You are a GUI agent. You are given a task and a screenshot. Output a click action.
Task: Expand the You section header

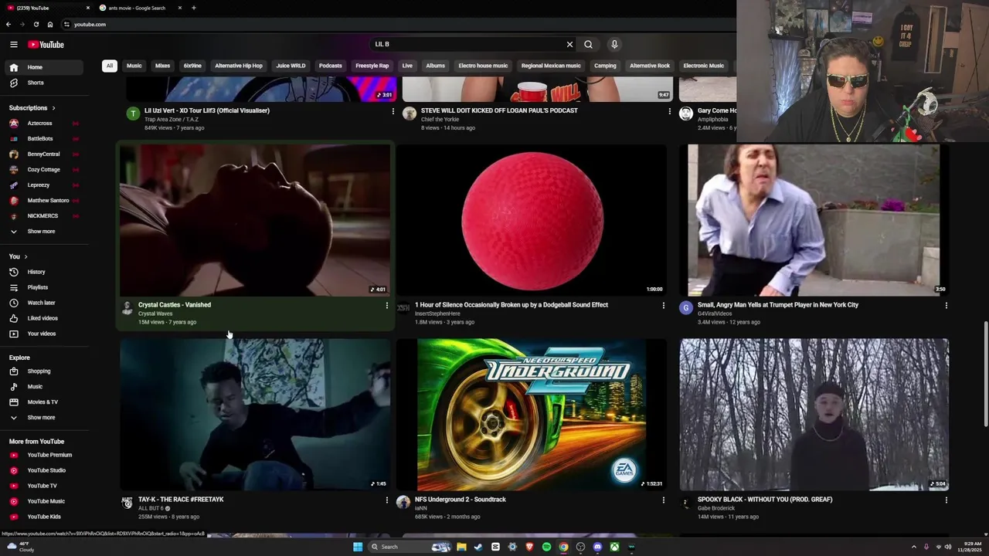[x=19, y=256]
